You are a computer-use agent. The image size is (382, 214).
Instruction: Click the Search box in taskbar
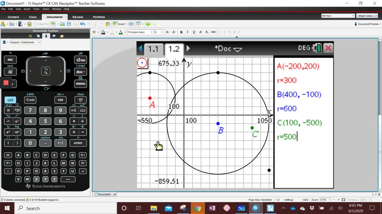click(x=66, y=208)
